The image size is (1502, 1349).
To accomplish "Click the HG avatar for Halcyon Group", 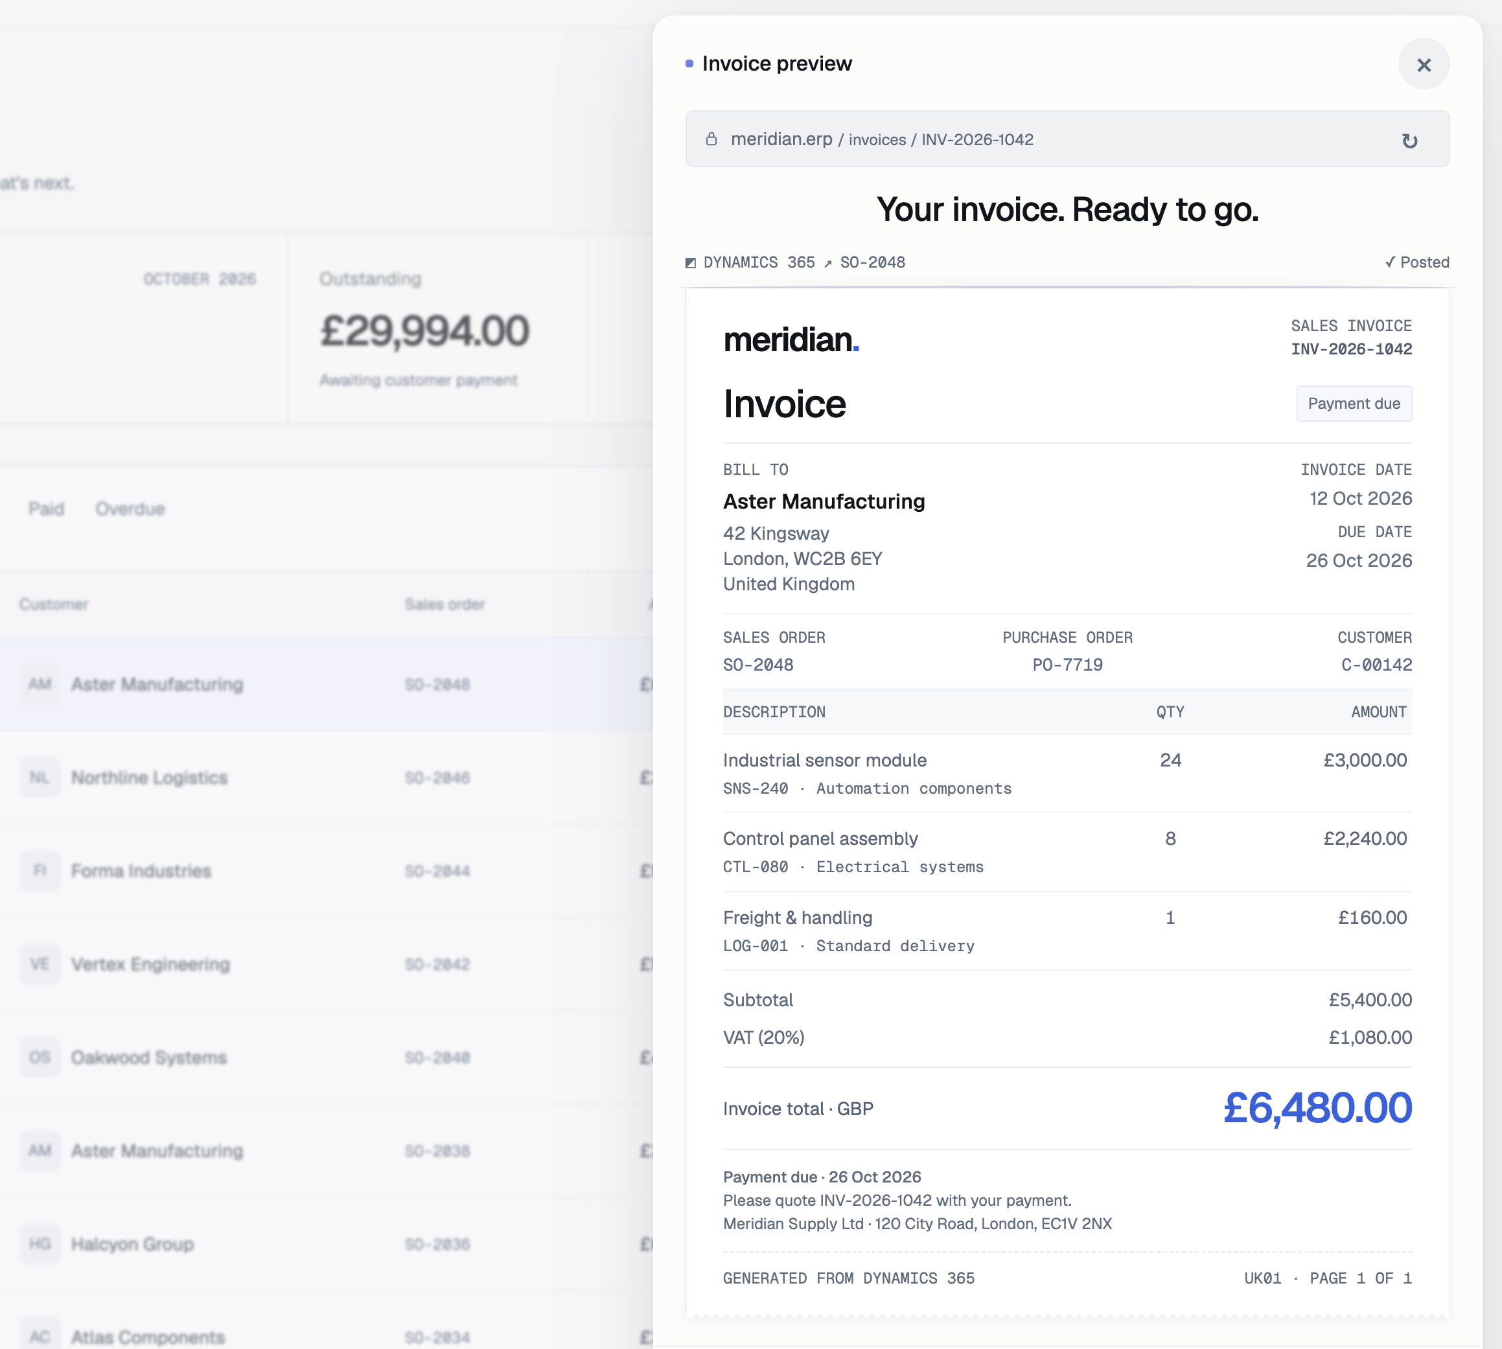I will coord(40,1244).
